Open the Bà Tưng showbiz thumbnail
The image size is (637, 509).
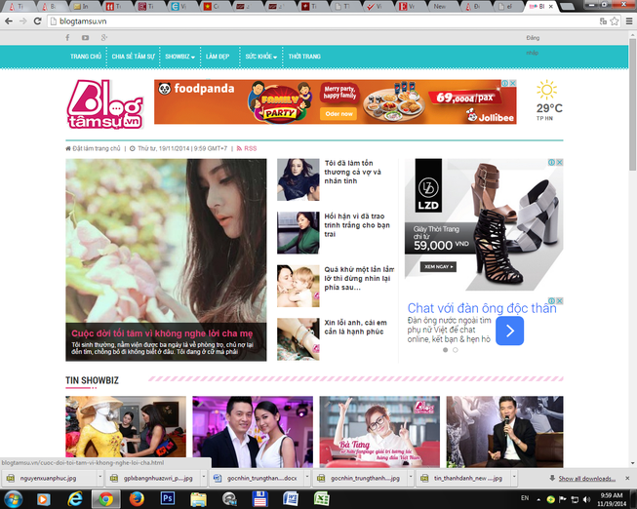pos(379,432)
